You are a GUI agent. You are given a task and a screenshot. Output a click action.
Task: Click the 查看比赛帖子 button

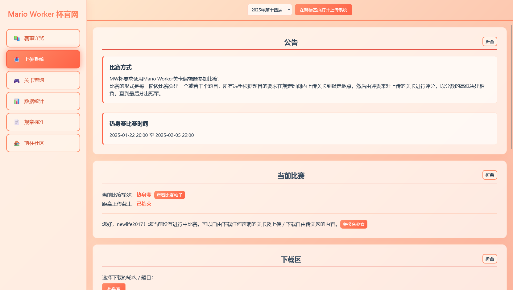pyautogui.click(x=169, y=195)
